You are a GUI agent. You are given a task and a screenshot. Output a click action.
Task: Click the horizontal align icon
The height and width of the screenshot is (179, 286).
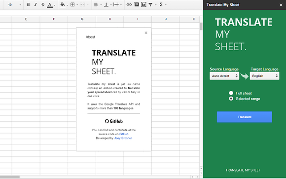point(96,5)
